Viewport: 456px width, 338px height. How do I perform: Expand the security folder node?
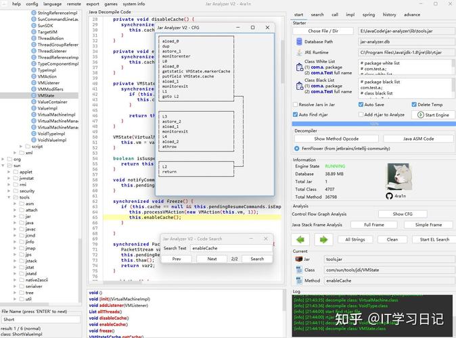[9, 191]
